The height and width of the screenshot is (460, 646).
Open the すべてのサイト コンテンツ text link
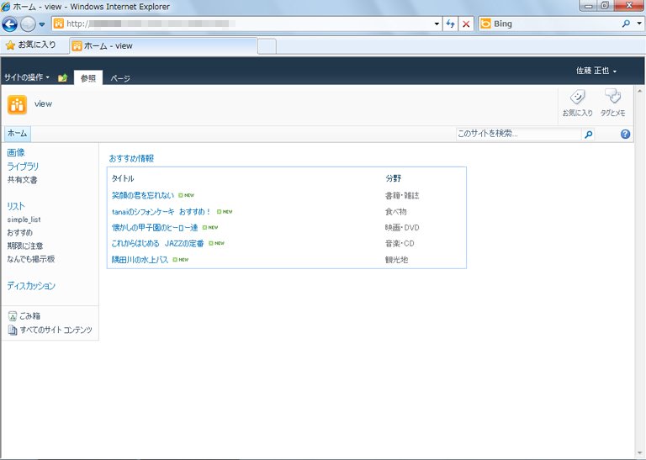coord(56,330)
